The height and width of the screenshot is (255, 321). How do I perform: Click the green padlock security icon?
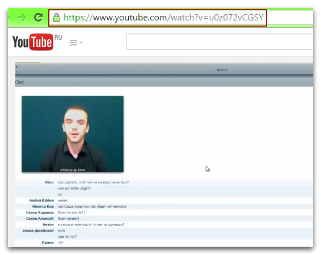(x=56, y=18)
